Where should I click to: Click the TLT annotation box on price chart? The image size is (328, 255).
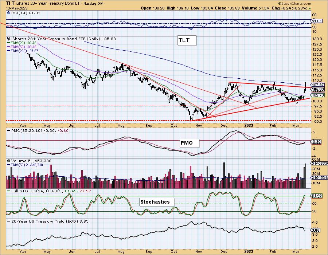(187, 40)
